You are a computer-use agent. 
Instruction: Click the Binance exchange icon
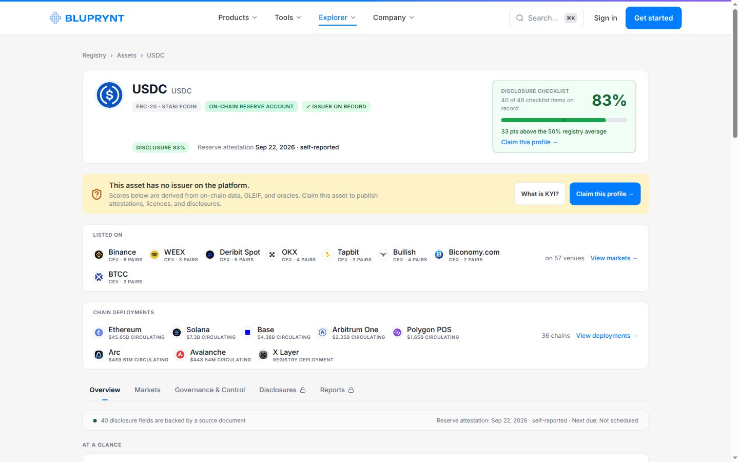(99, 255)
